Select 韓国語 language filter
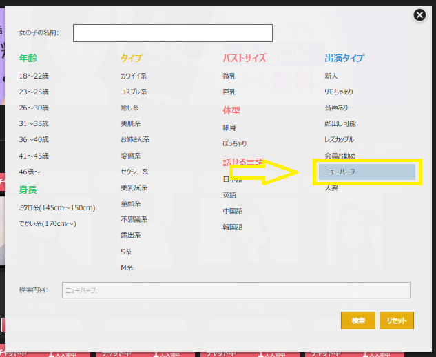The image size is (436, 357). 232,227
